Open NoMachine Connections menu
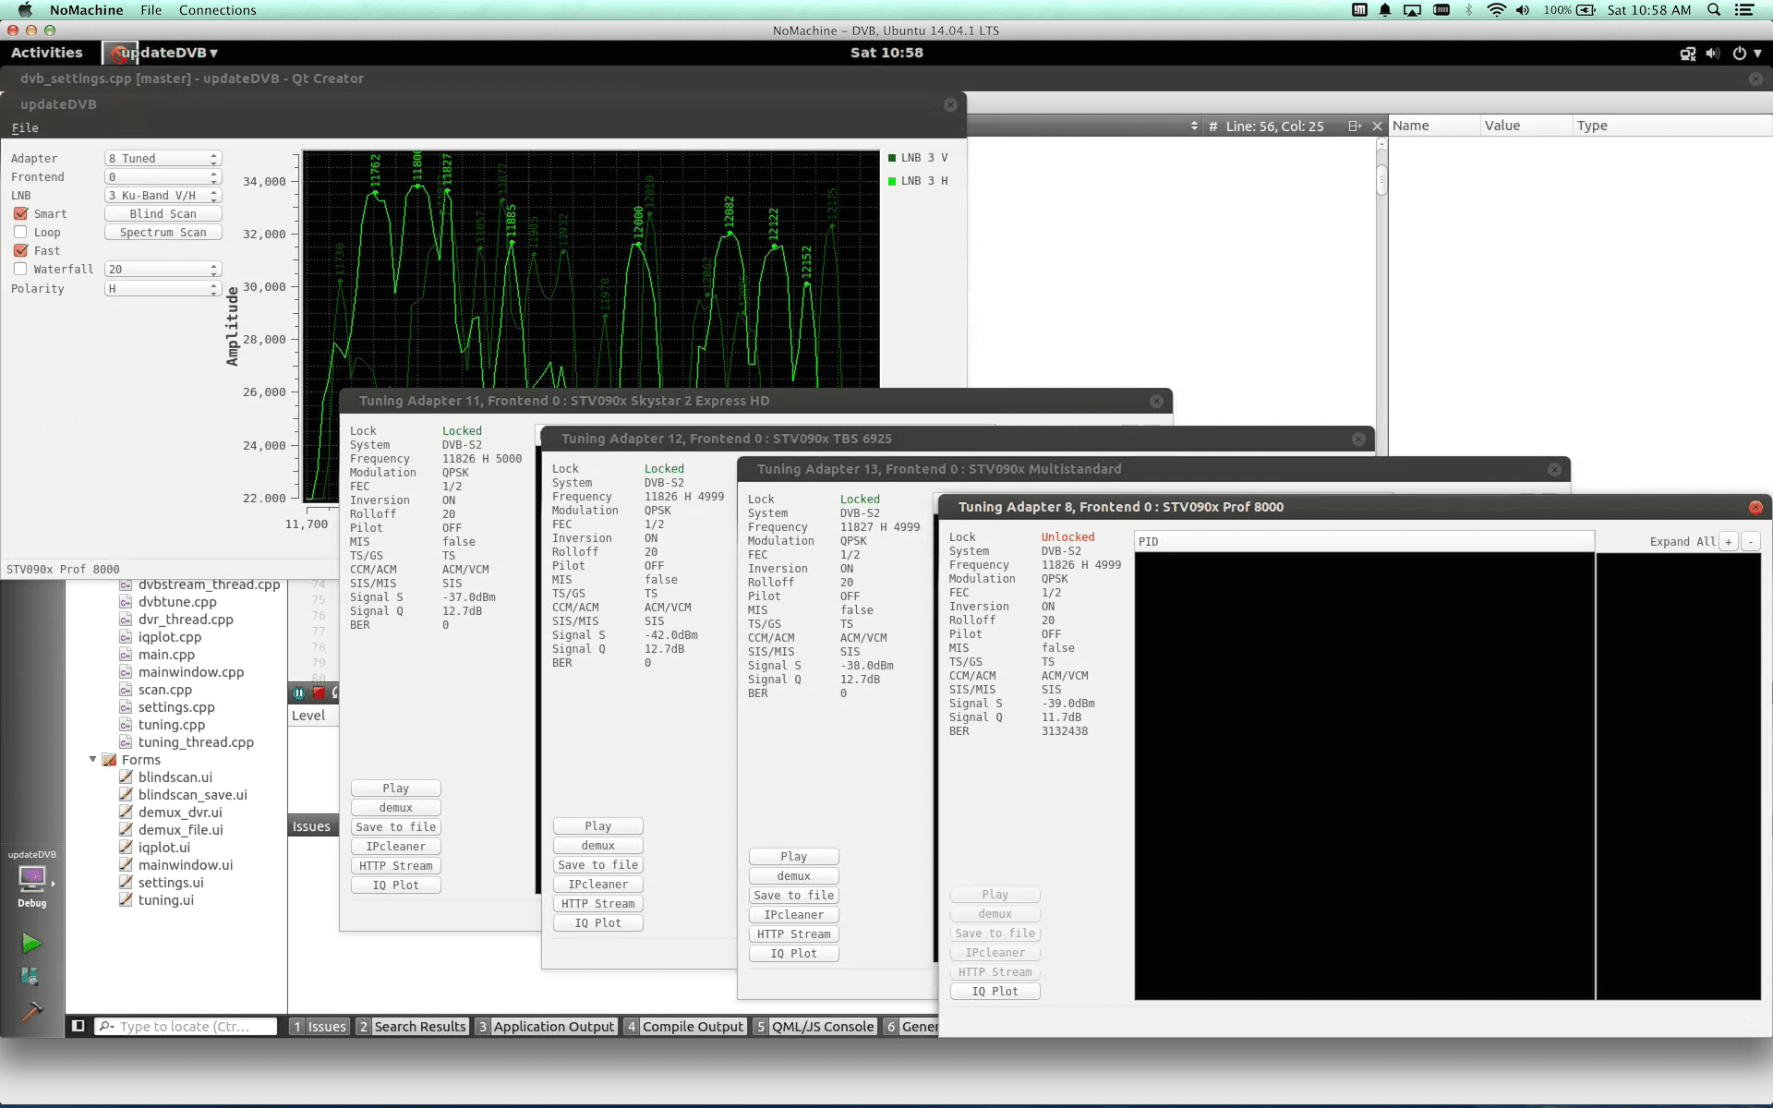The width and height of the screenshot is (1773, 1108). (x=217, y=10)
